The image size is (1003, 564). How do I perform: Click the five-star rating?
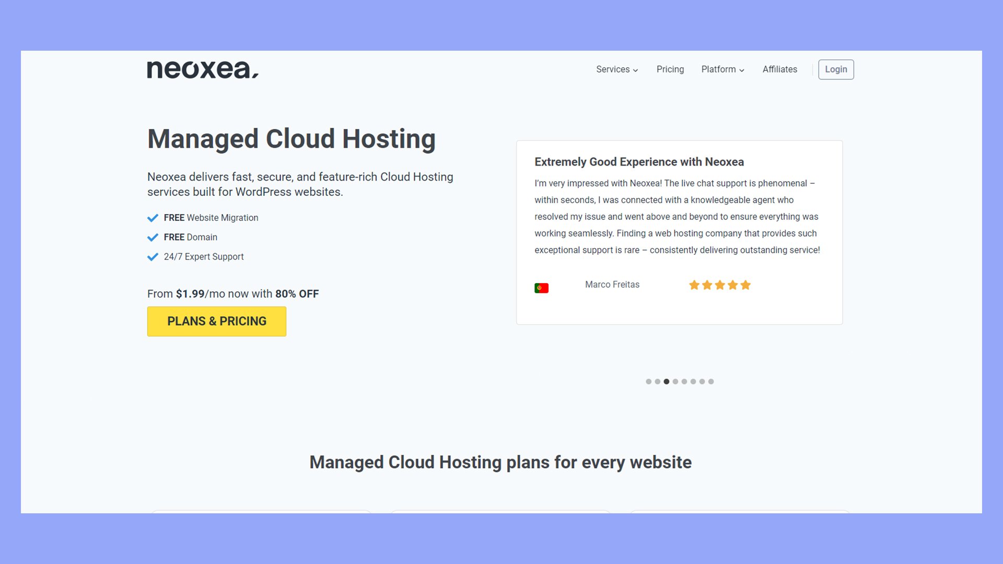click(x=719, y=285)
